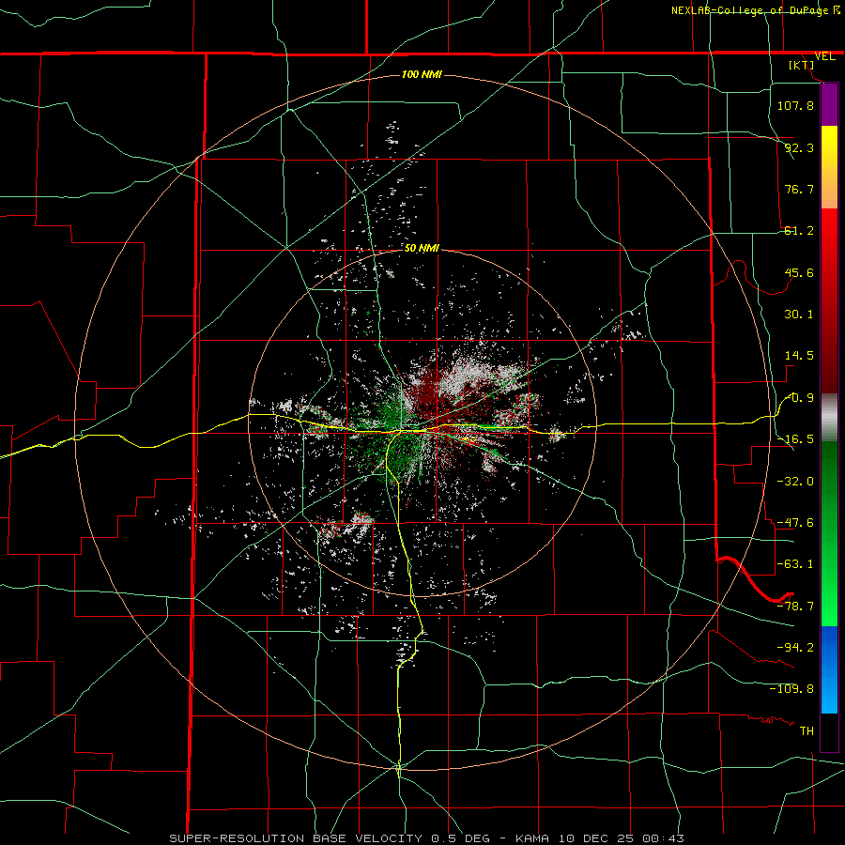Select the -0.9 legend value
845x845 pixels.
pos(799,398)
